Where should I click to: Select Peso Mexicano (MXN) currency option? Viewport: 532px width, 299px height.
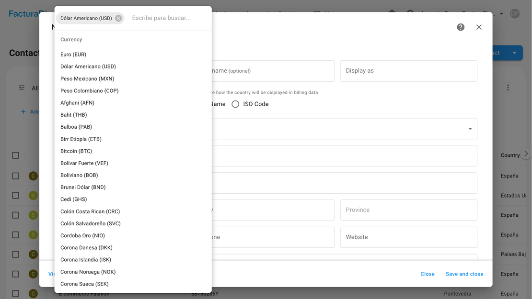point(87,78)
